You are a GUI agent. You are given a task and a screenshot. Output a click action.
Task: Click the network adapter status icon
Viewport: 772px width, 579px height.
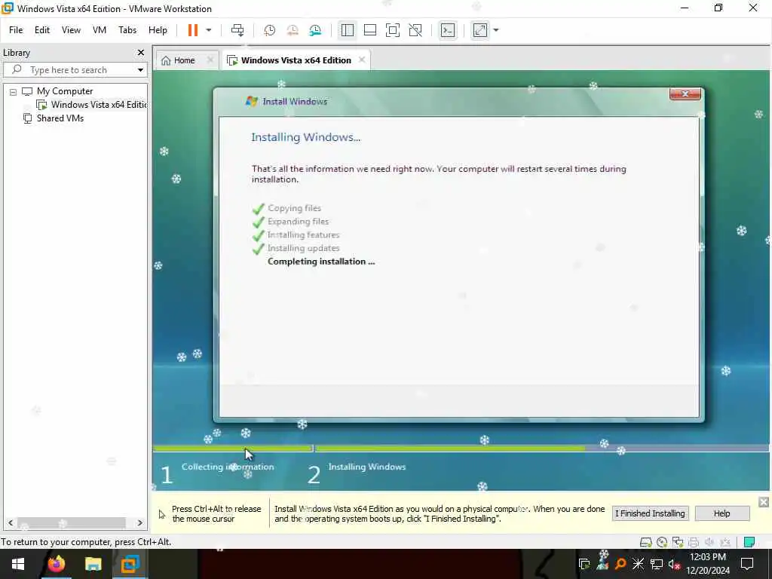click(x=678, y=542)
